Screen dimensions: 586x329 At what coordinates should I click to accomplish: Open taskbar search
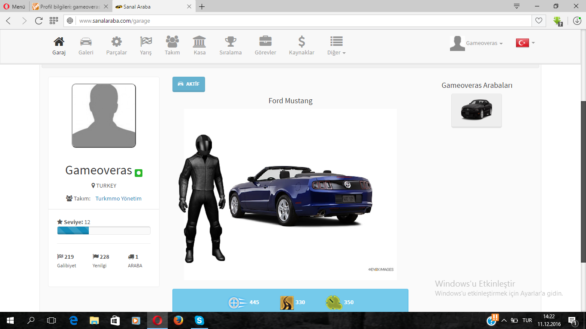pyautogui.click(x=31, y=320)
